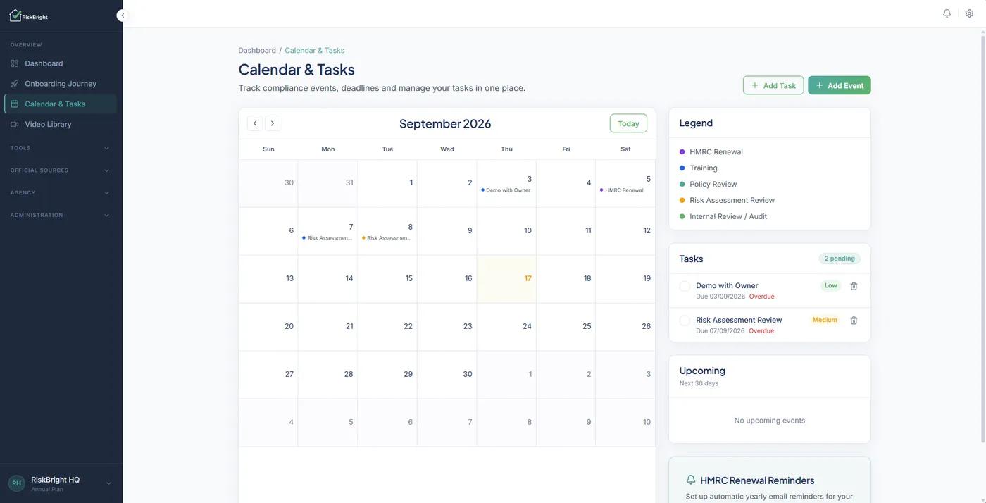This screenshot has height=503, width=986.
Task: Open the HMRC Renewal event on the 5th
Action: [625, 190]
